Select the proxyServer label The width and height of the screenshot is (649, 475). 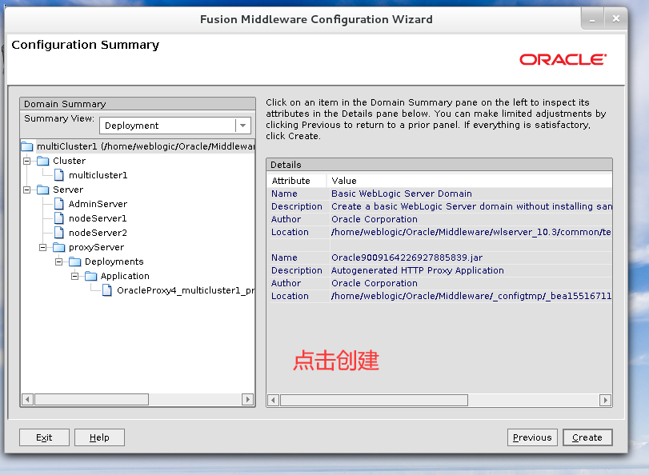pyautogui.click(x=96, y=247)
